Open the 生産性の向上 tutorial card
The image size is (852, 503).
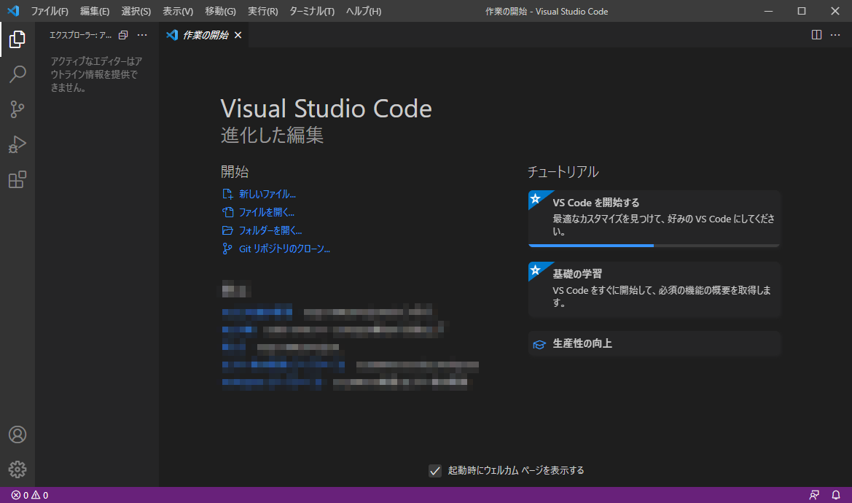coord(654,343)
